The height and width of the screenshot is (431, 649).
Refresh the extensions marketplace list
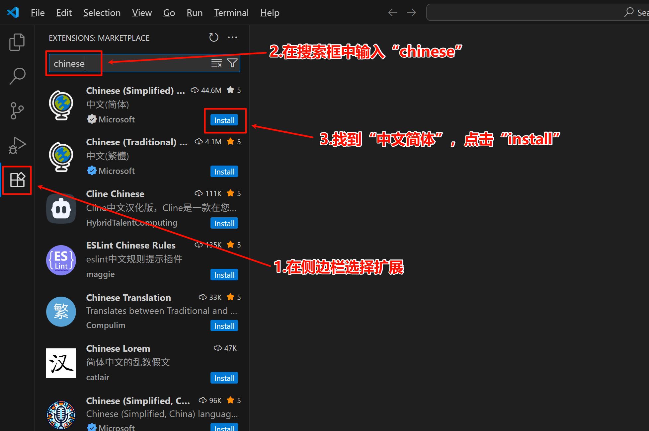click(213, 37)
